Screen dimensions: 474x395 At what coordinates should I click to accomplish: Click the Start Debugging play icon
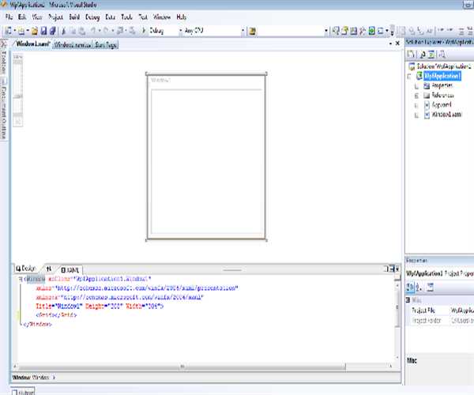tap(143, 31)
